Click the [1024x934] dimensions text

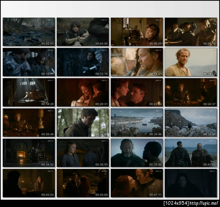pos(176,203)
